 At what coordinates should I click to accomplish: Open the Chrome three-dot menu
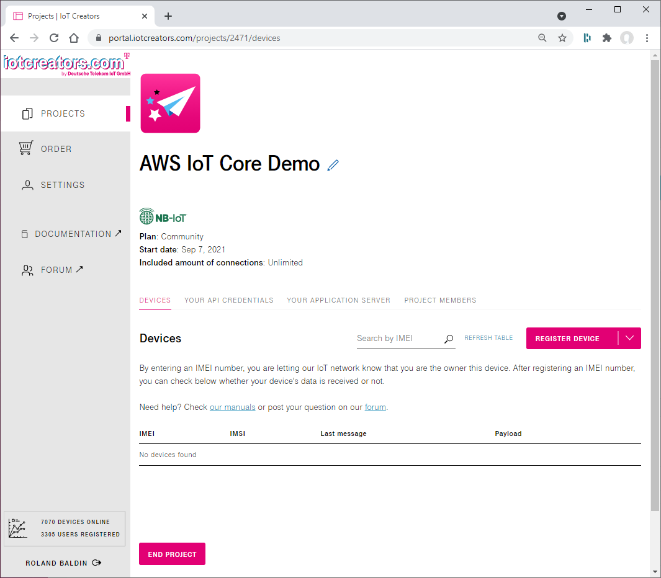(647, 38)
